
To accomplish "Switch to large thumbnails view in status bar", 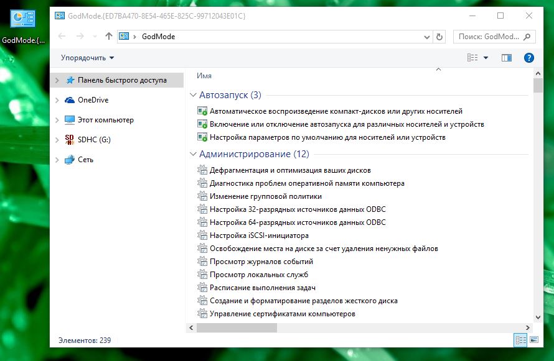I will (x=533, y=340).
